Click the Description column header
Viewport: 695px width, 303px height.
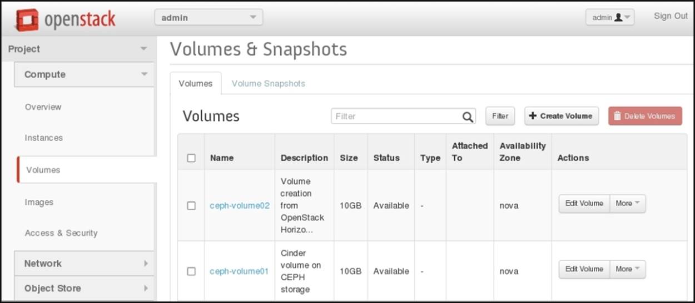[x=304, y=158]
